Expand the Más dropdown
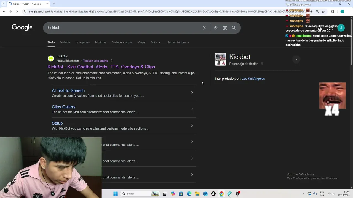353x198 pixels. coord(155,42)
